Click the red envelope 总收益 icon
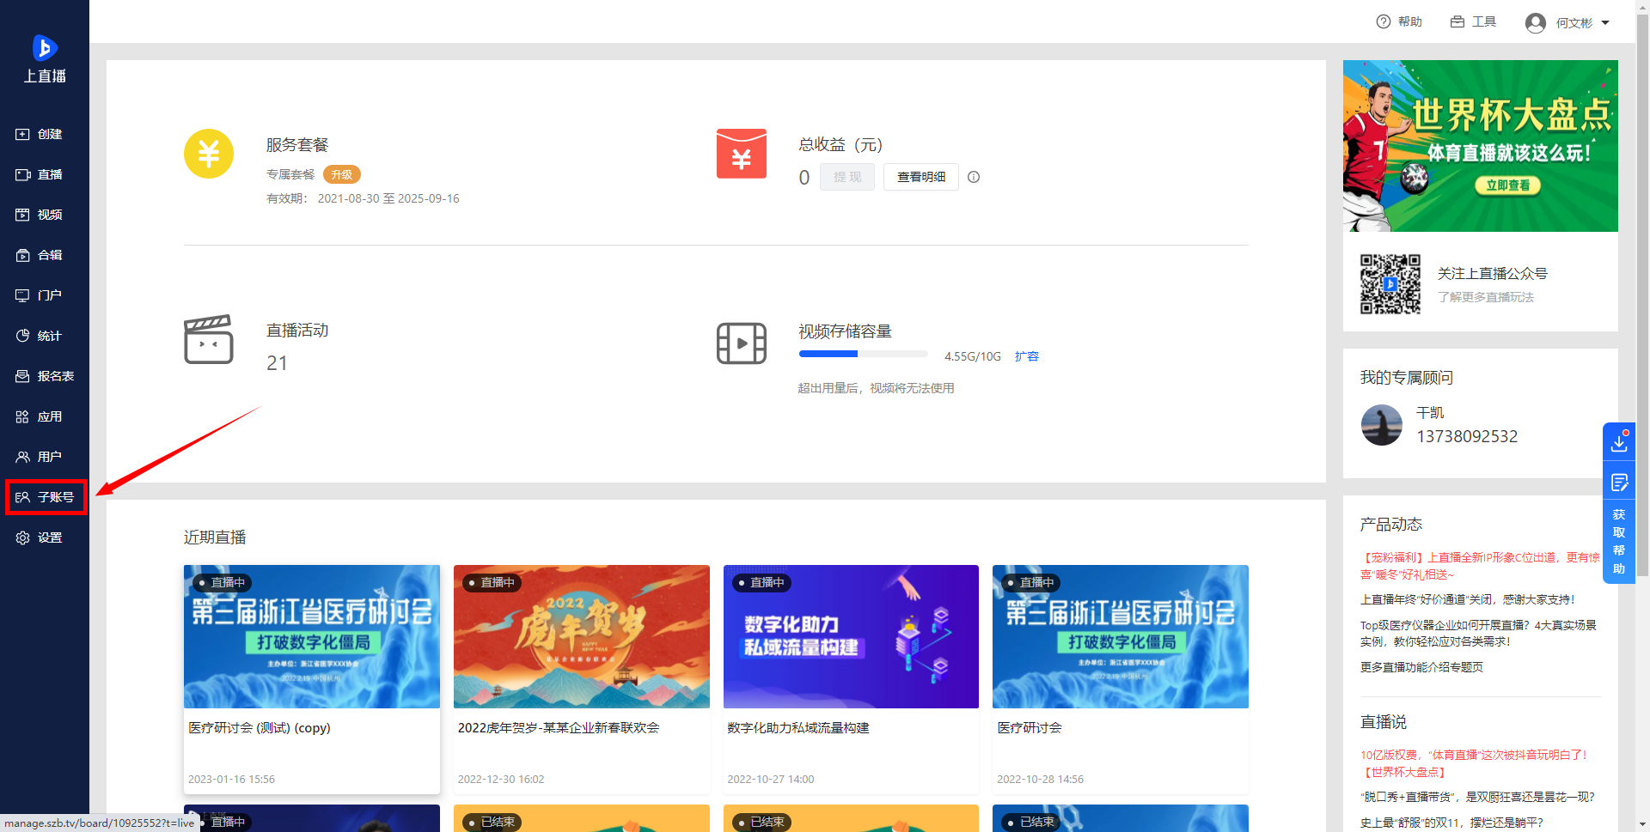Image resolution: width=1650 pixels, height=832 pixels. click(x=742, y=154)
